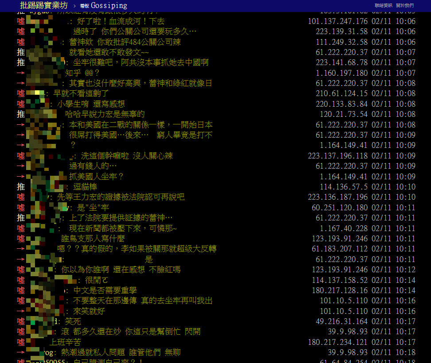Click IP address 210.61.124.15
This screenshot has height=363, width=431.
[342, 93]
